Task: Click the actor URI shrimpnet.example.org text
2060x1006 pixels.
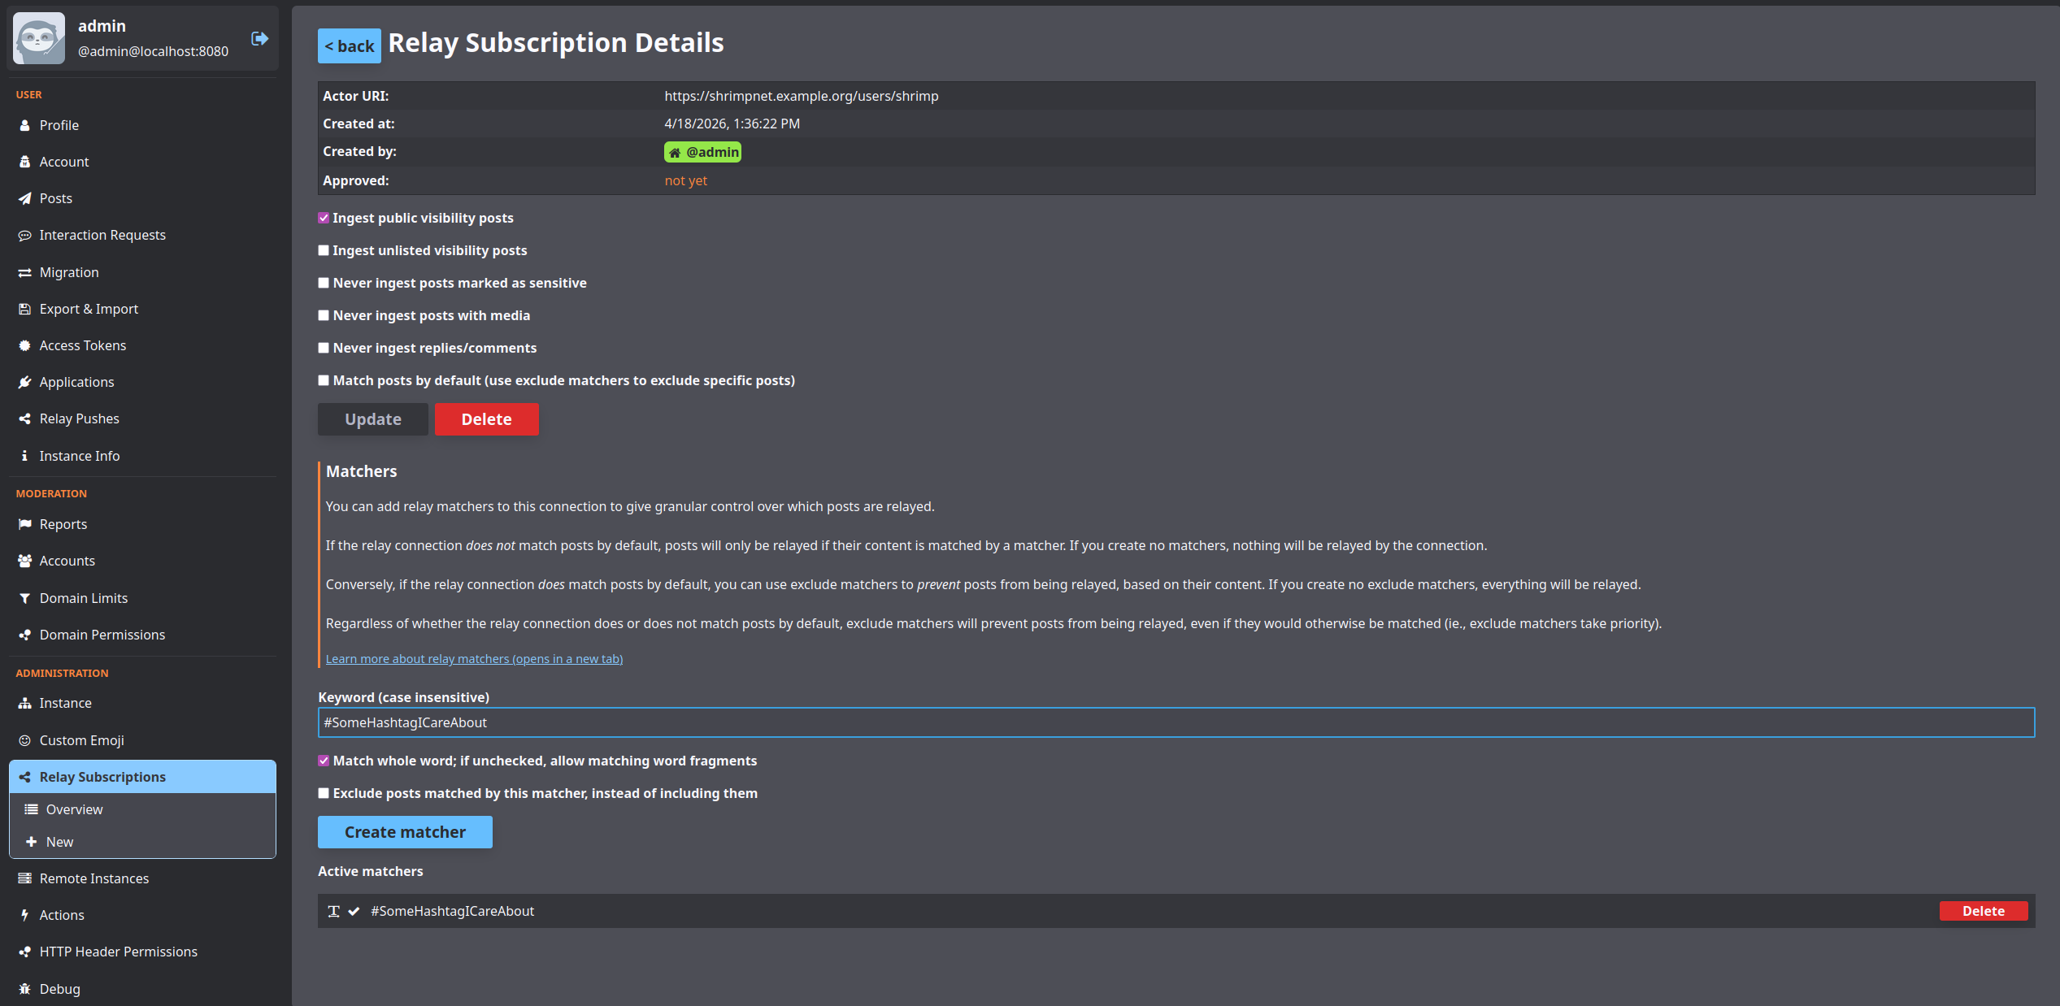Action: point(802,96)
